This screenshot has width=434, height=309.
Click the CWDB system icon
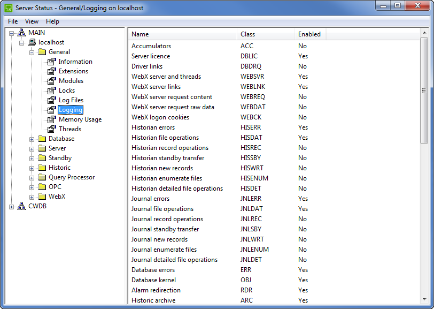(21, 206)
